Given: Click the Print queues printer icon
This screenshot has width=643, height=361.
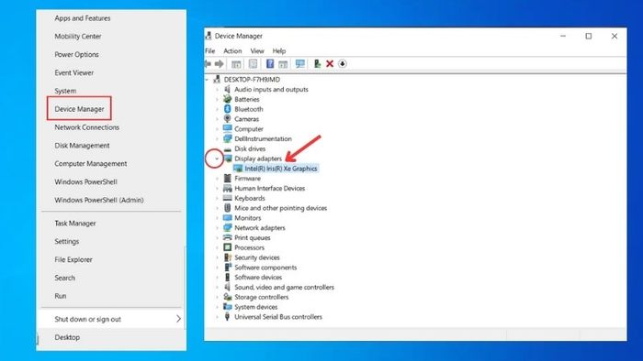Looking at the screenshot, I should coord(228,237).
